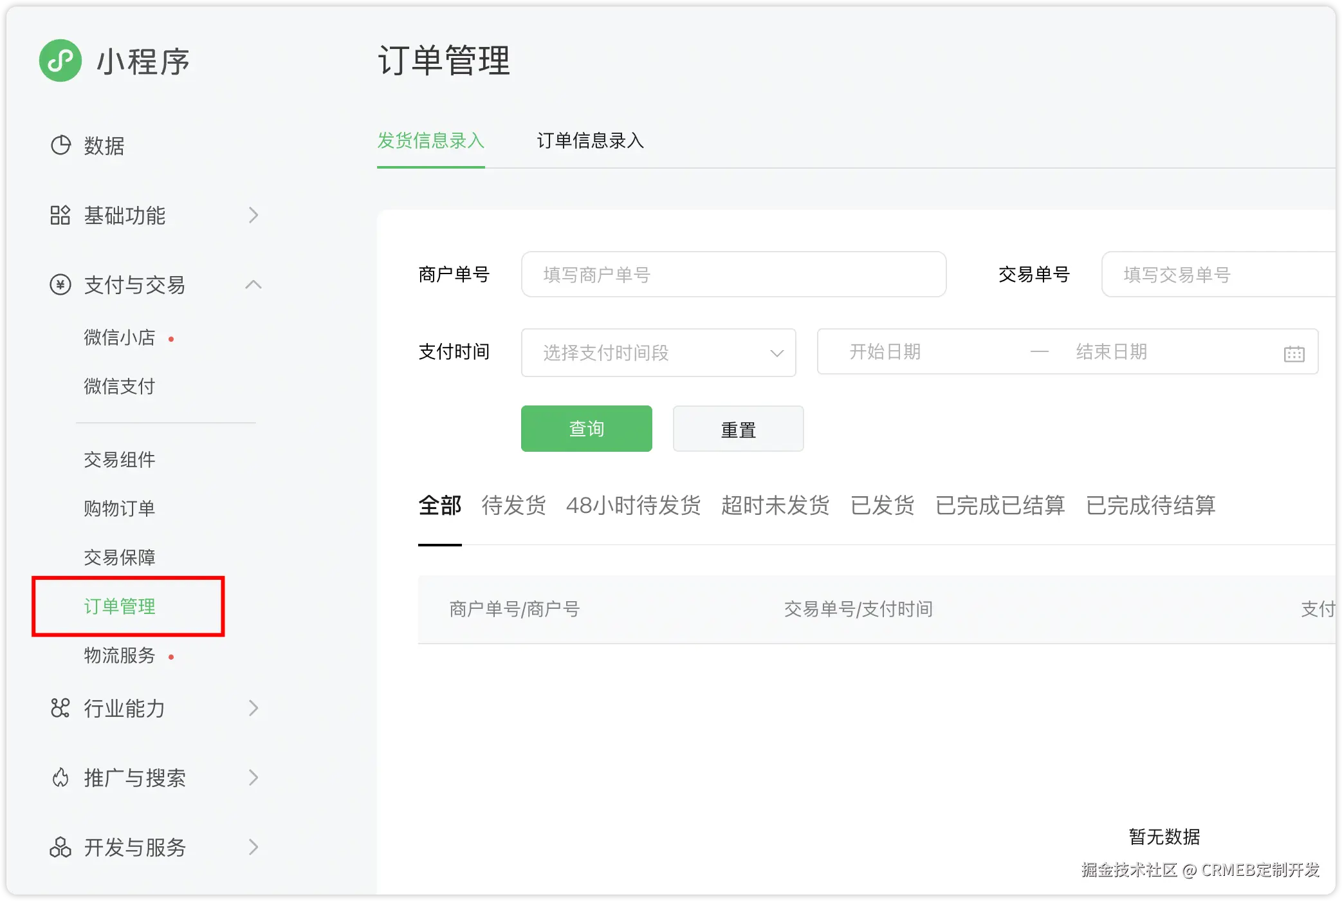Click the 推广与搜索 flame icon
Viewport: 1342px width, 901px height.
click(60, 777)
